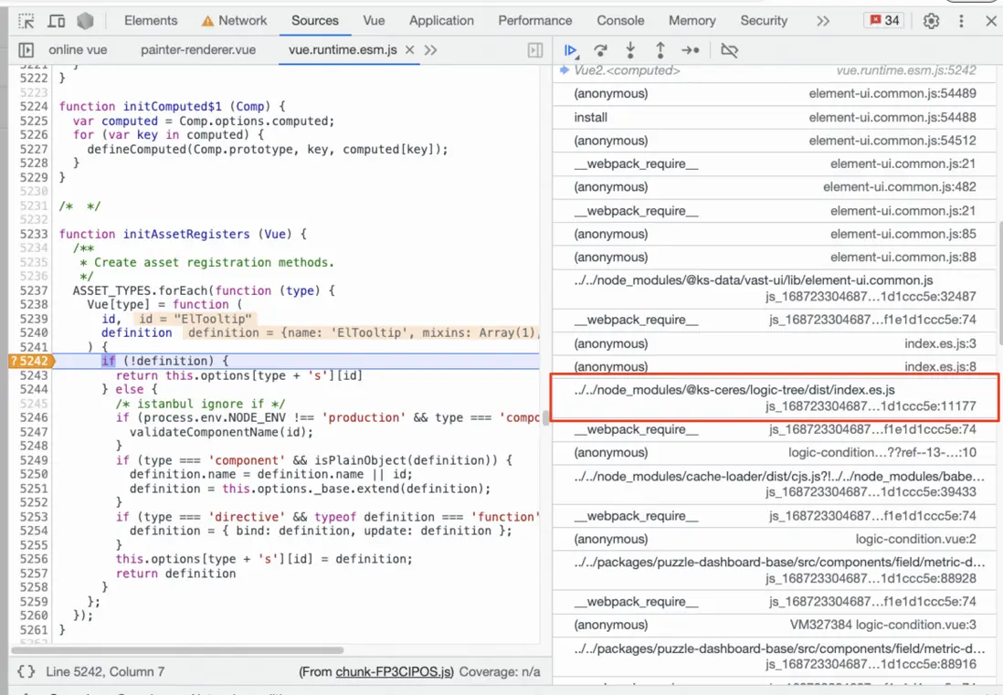Expand more DevTools tabs chevron
Viewport: 1003px width, 695px height.
823,21
